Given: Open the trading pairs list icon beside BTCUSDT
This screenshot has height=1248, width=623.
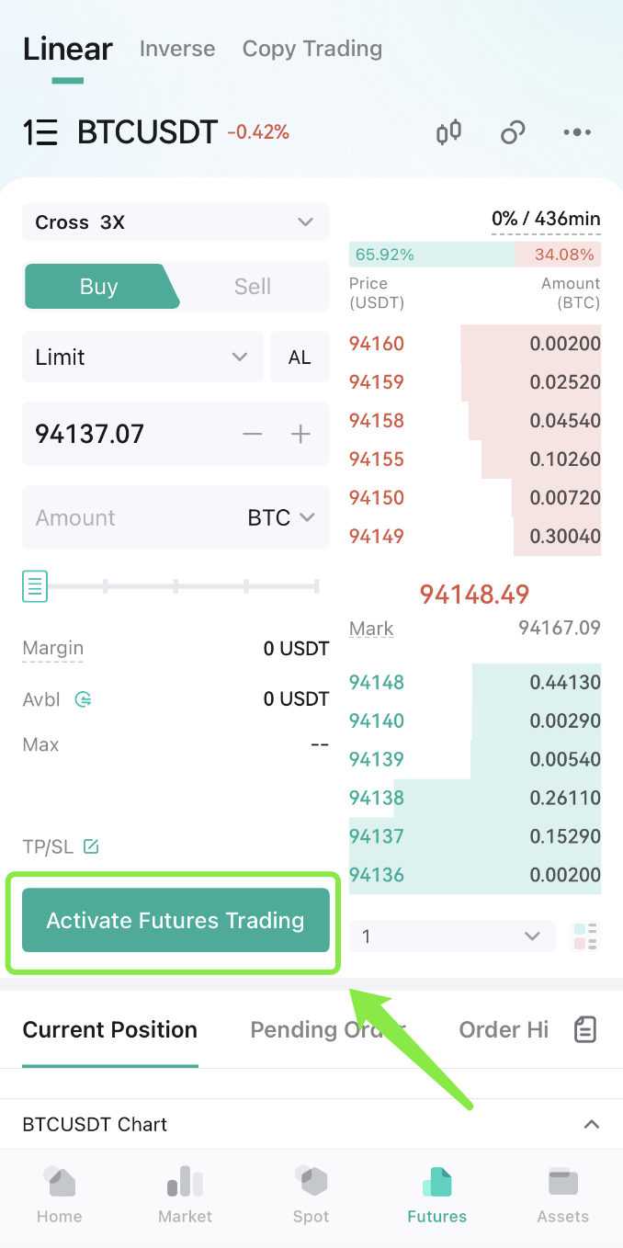Looking at the screenshot, I should [x=37, y=132].
